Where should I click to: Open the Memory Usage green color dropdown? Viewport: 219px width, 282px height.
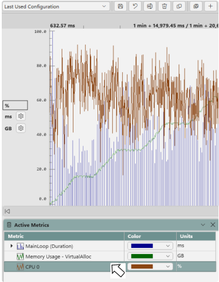150,256
